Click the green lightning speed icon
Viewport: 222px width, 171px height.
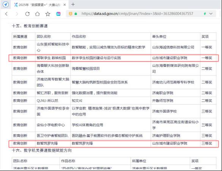(x=205, y=14)
